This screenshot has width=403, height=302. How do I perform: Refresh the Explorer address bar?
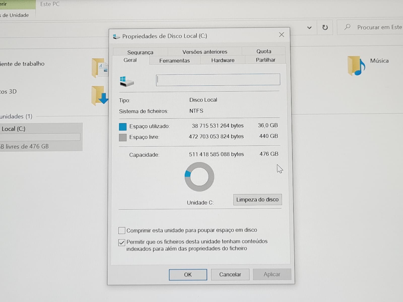tap(325, 27)
